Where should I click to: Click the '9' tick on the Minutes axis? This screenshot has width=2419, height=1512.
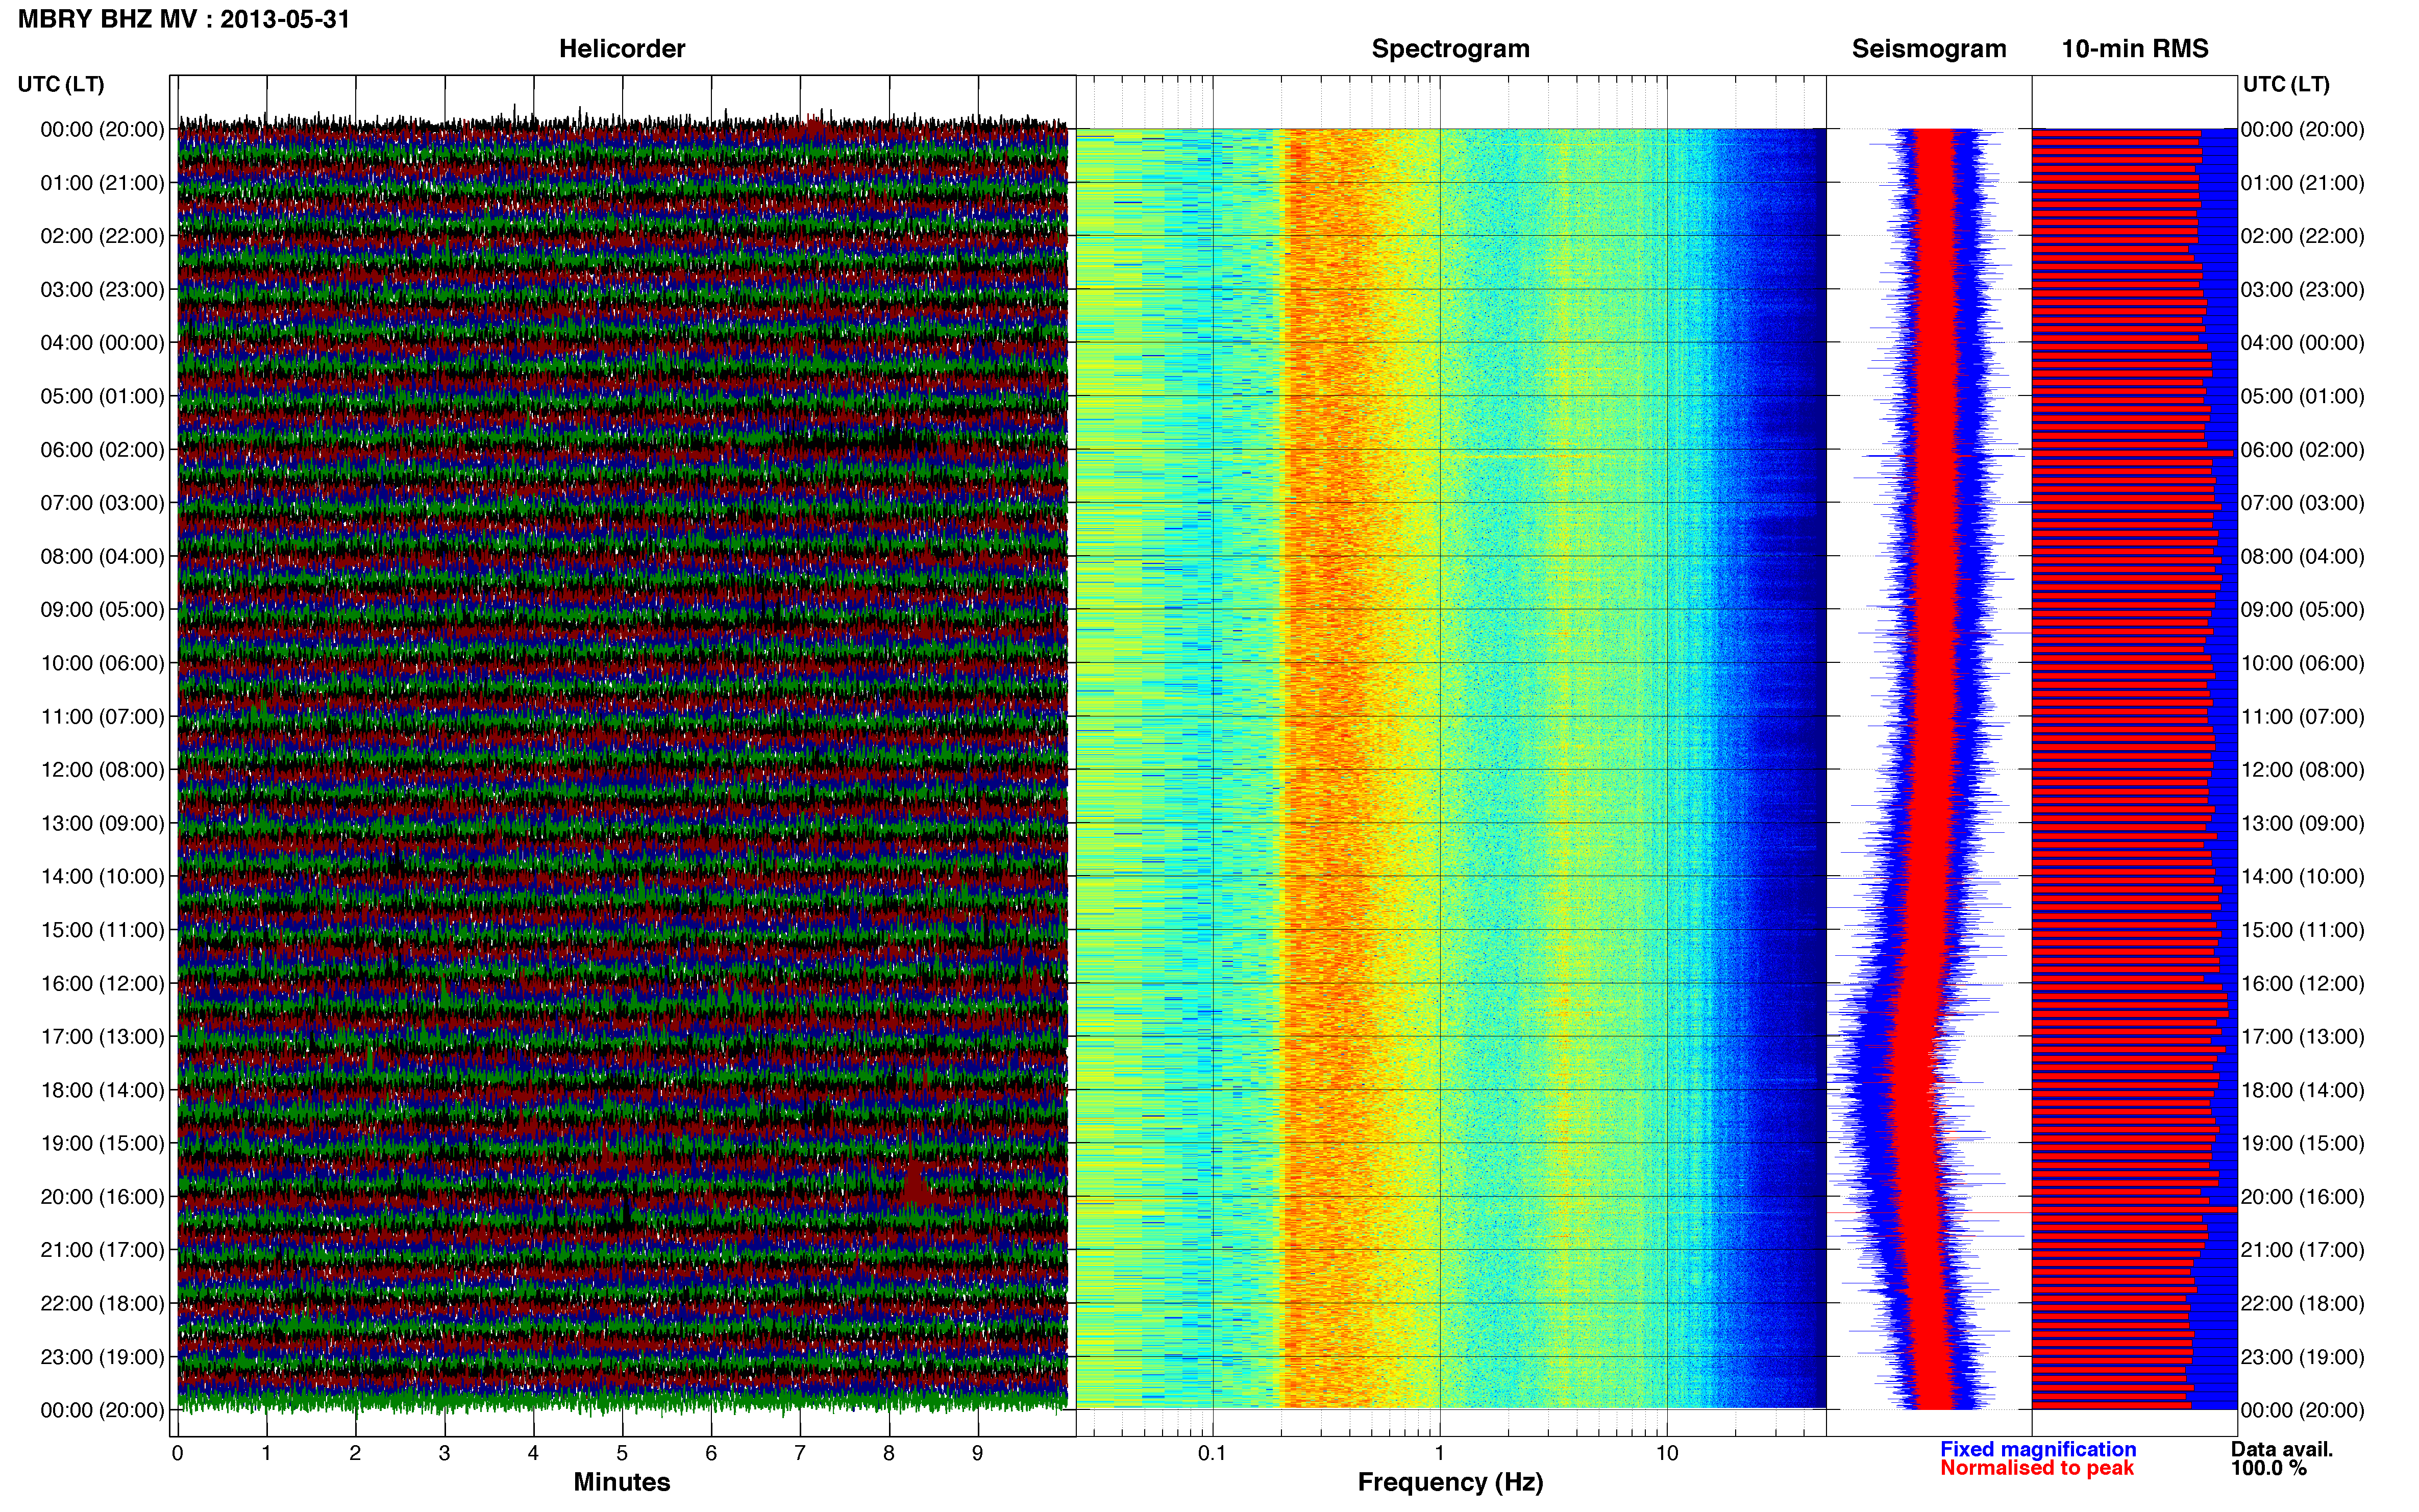(978, 1454)
